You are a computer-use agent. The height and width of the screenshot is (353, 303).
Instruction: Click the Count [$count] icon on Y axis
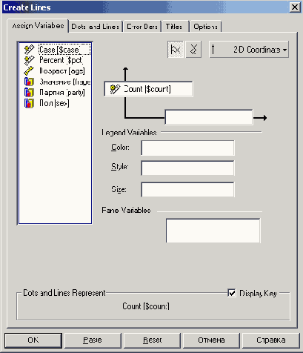(x=115, y=89)
